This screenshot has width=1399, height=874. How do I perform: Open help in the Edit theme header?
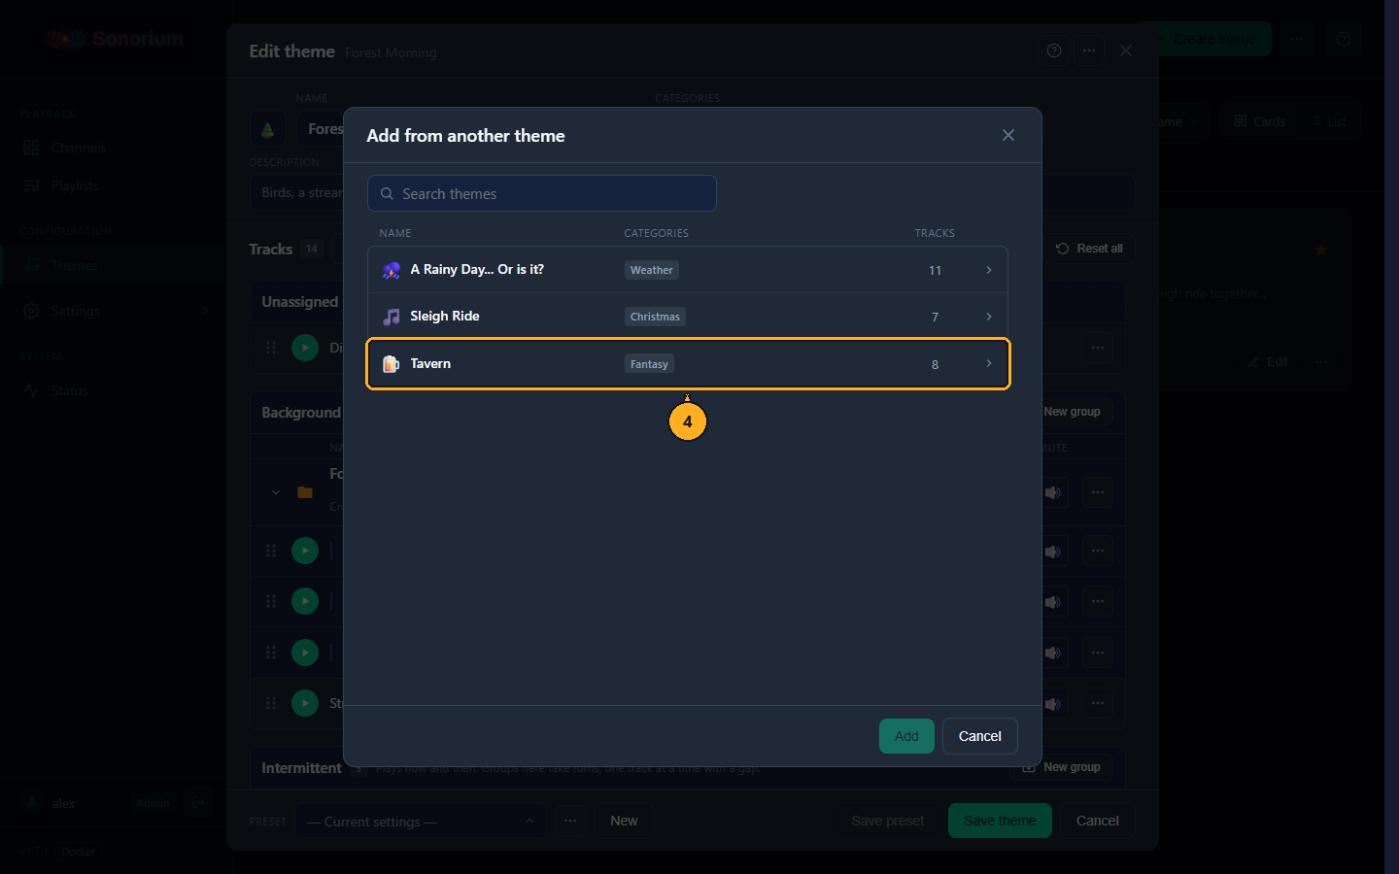point(1054,50)
